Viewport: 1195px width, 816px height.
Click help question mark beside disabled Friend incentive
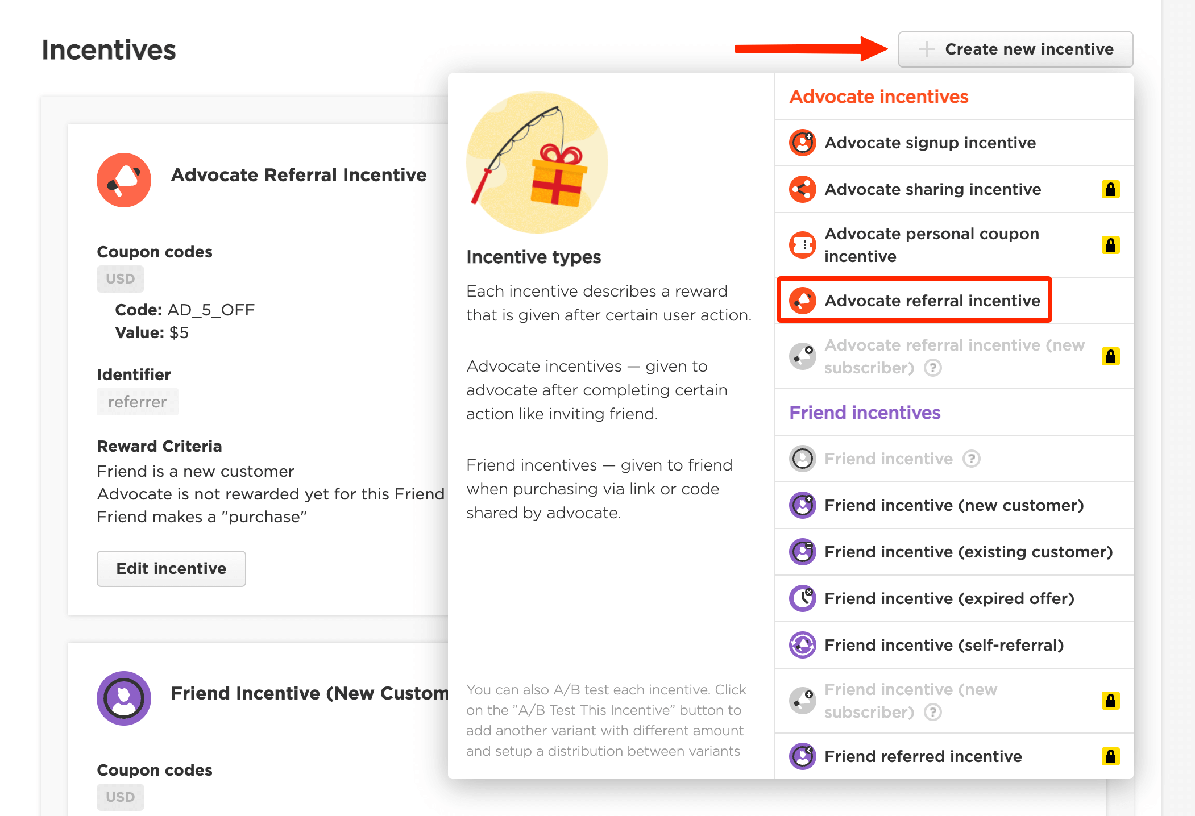[972, 459]
